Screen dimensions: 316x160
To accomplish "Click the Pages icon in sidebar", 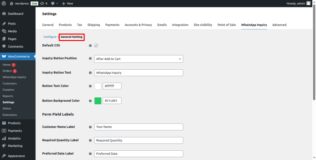I will [x=4, y=39].
